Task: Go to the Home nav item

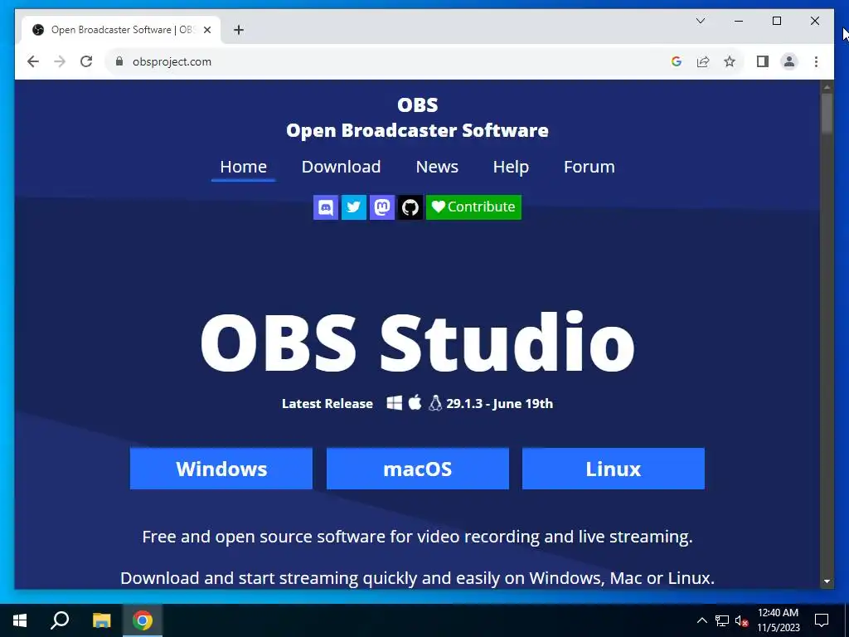Action: (243, 167)
